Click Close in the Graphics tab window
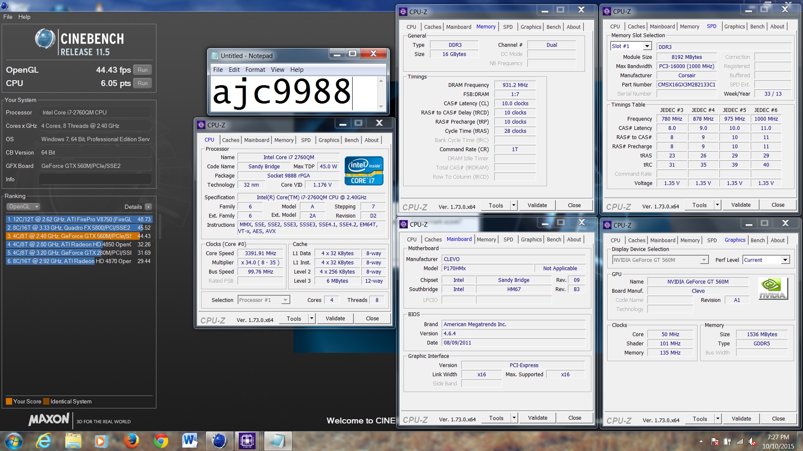The width and height of the screenshot is (803, 451). click(x=778, y=418)
